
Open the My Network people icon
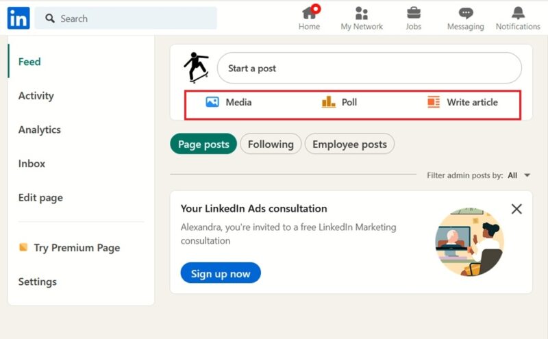[362, 13]
